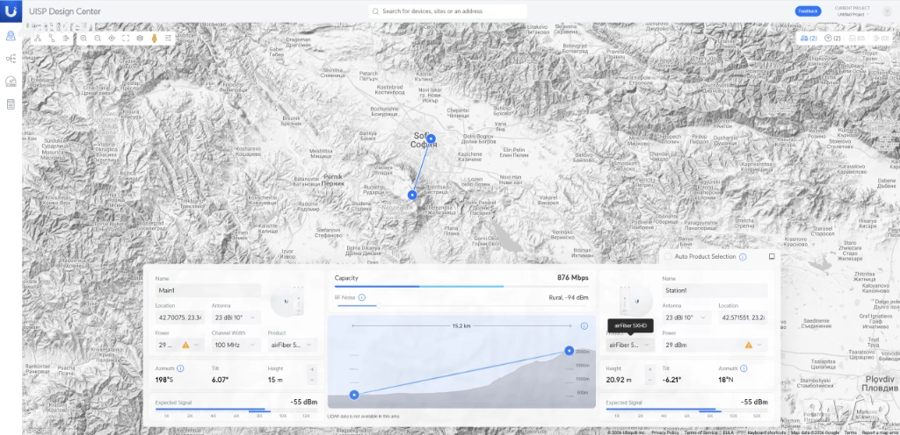This screenshot has height=435, width=900.
Task: Select the point-to-multipoint link tool
Action: pos(38,39)
